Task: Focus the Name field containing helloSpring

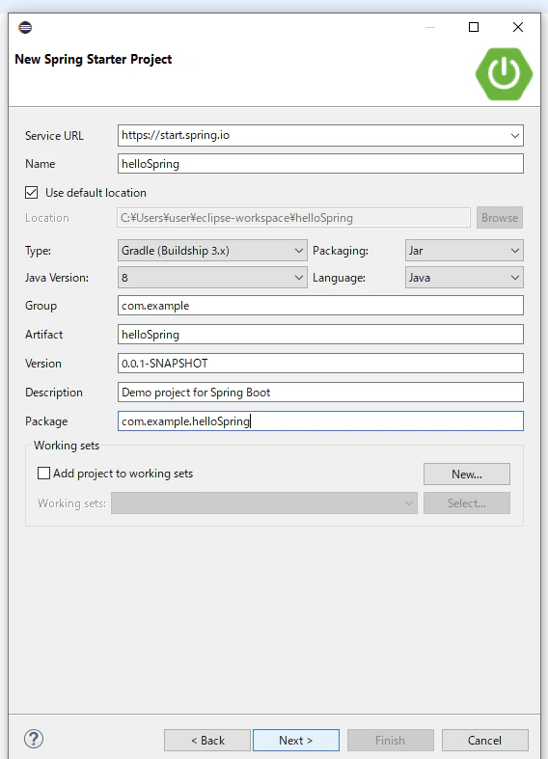Action: click(x=320, y=164)
